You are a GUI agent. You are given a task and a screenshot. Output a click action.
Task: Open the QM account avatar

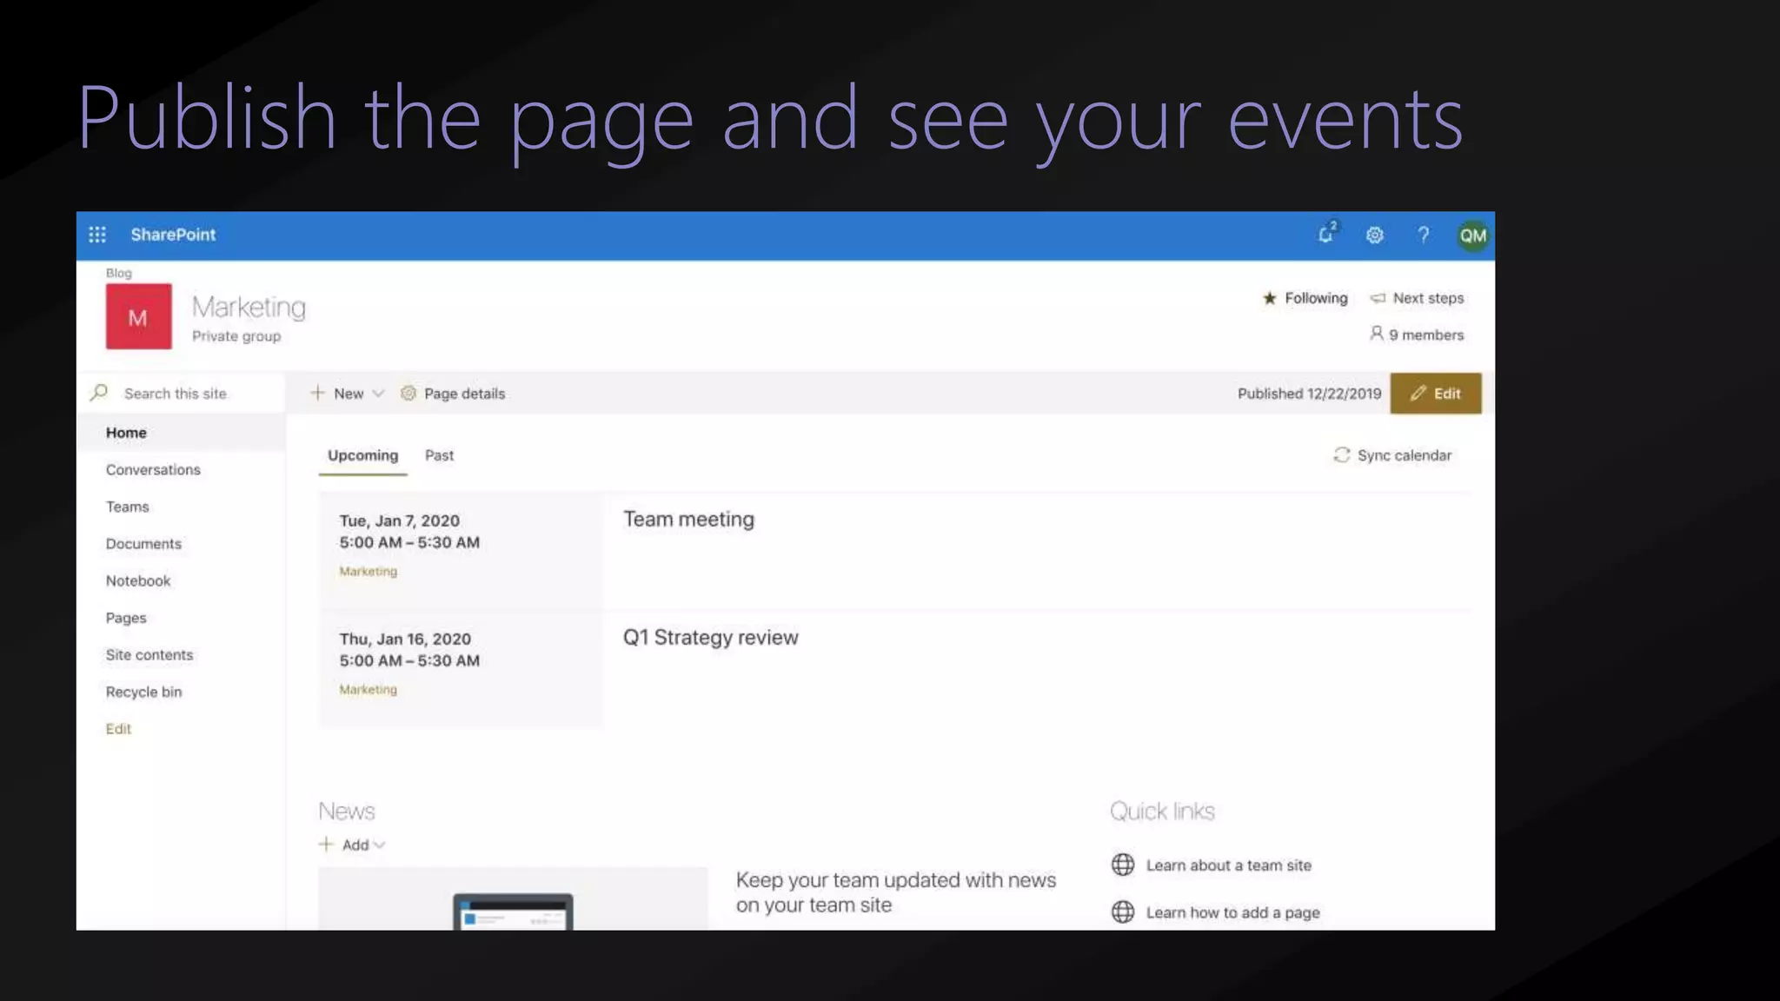[x=1472, y=235]
